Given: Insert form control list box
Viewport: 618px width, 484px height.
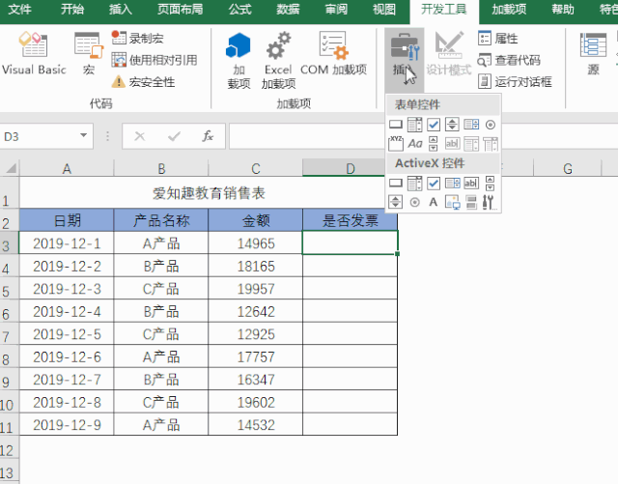Looking at the screenshot, I should [471, 125].
